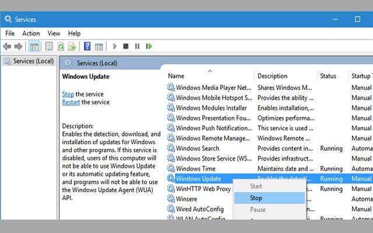Sort by the Name column header
The height and width of the screenshot is (233, 373).
click(x=176, y=76)
